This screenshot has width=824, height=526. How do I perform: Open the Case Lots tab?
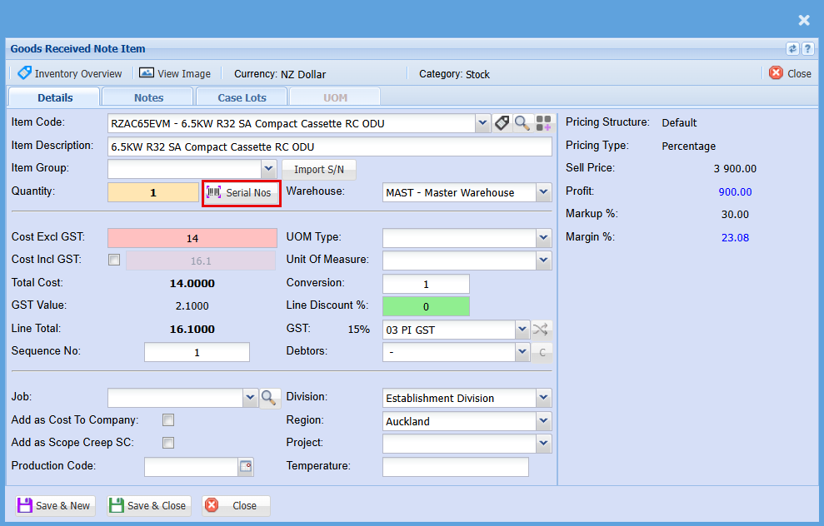tap(242, 97)
